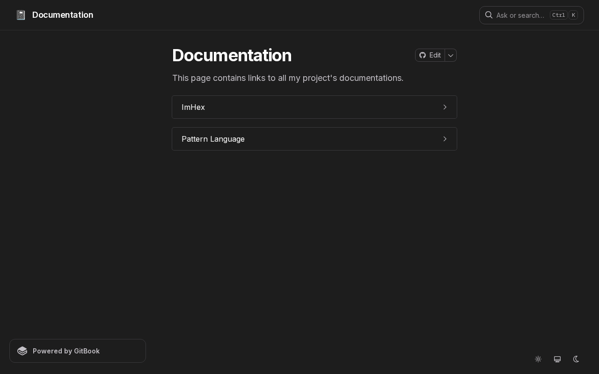Click the Edit button
Image resolution: width=599 pixels, height=374 pixels.
(x=430, y=55)
